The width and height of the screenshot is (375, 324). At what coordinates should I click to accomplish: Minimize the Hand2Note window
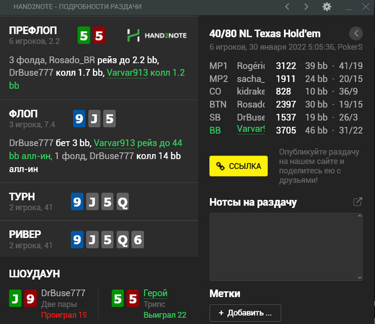point(349,9)
